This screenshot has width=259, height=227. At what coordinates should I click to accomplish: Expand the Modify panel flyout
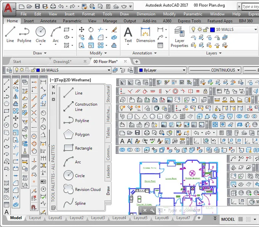click(98, 53)
